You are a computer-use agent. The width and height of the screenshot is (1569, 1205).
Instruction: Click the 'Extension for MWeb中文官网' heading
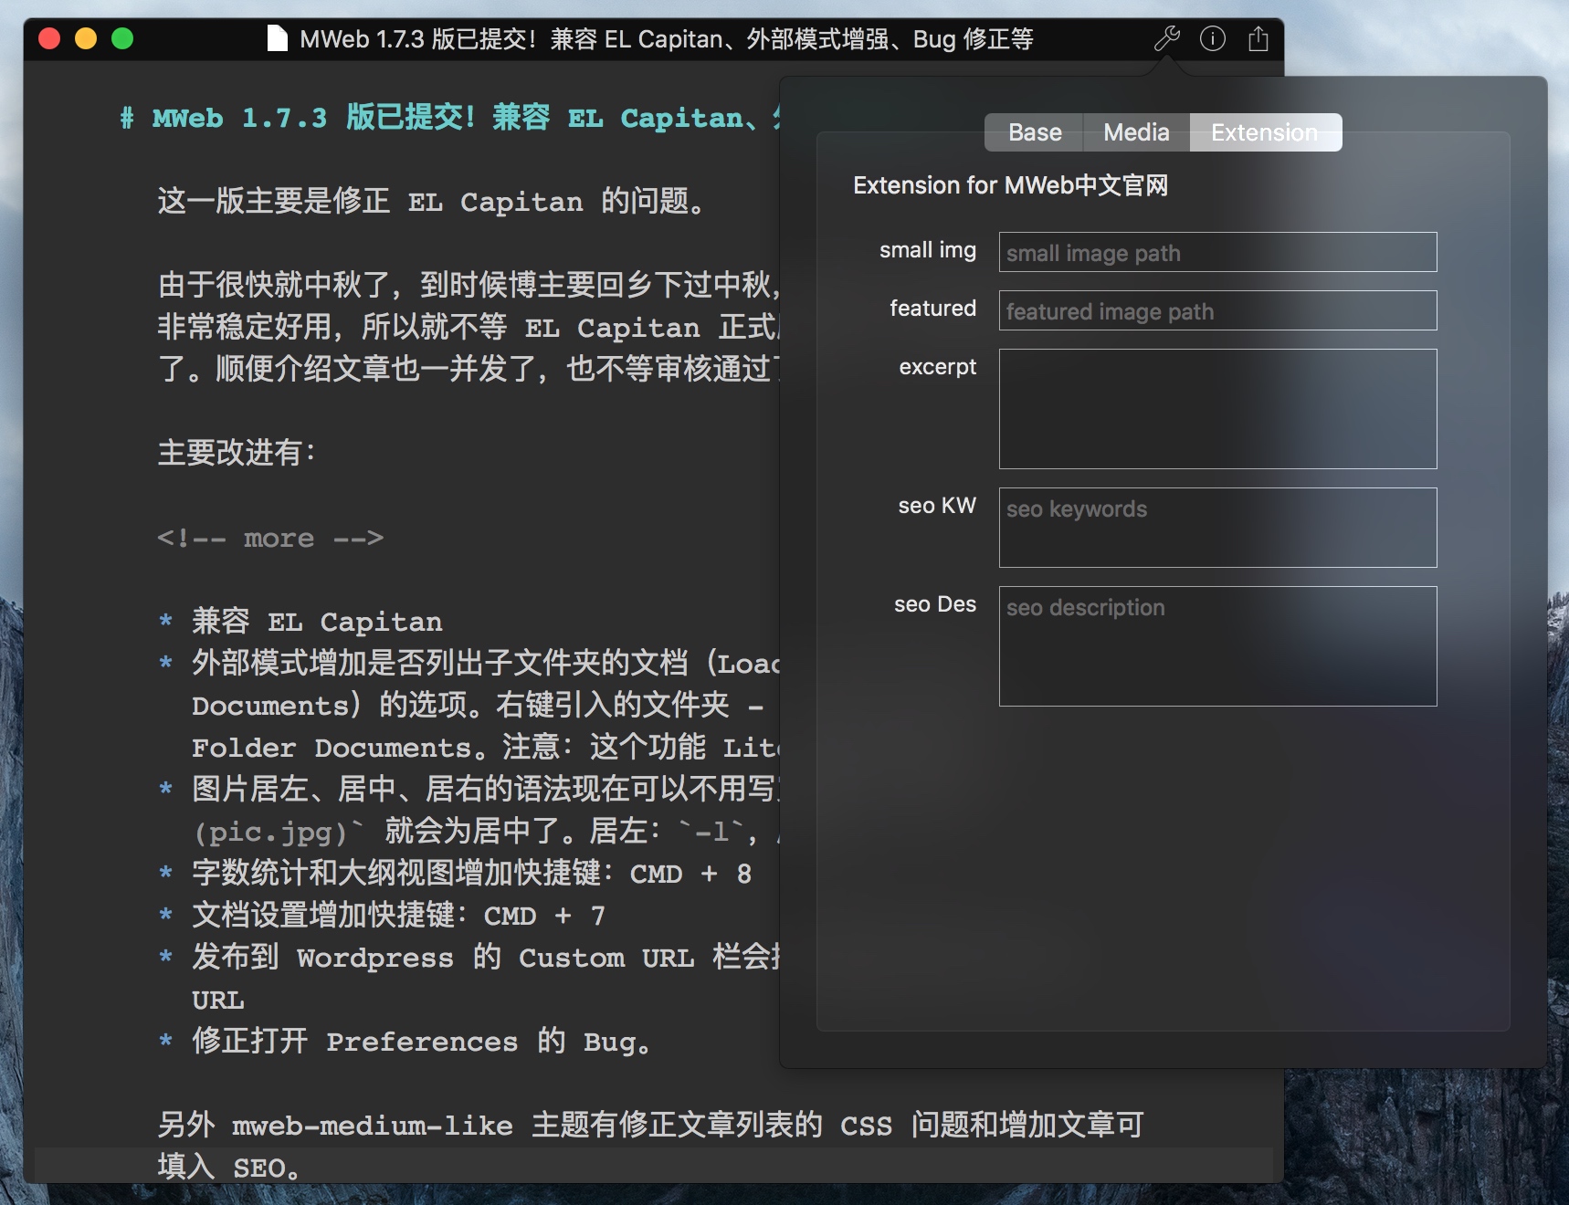pos(1010,185)
